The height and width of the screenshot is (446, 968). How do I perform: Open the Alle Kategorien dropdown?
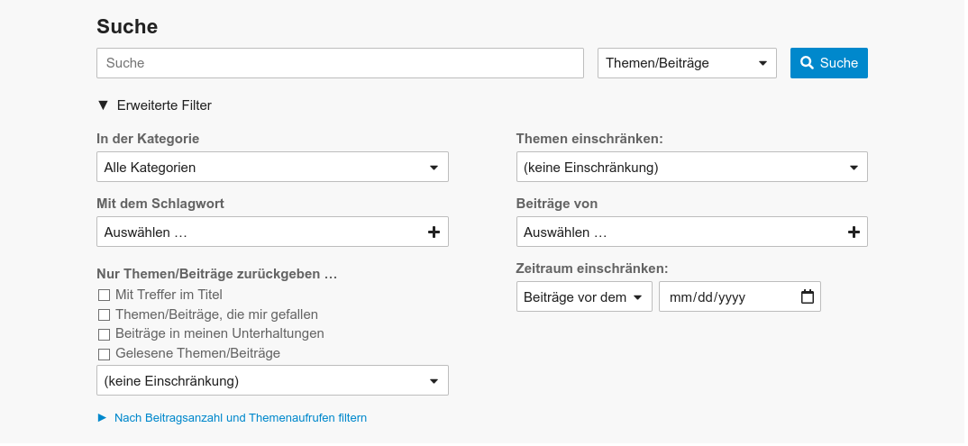[x=271, y=167]
